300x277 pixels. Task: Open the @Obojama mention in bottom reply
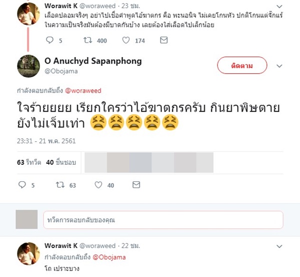click(111, 257)
